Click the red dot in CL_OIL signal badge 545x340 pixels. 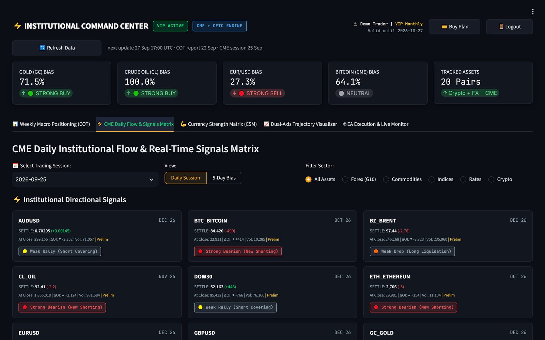[x=25, y=307]
